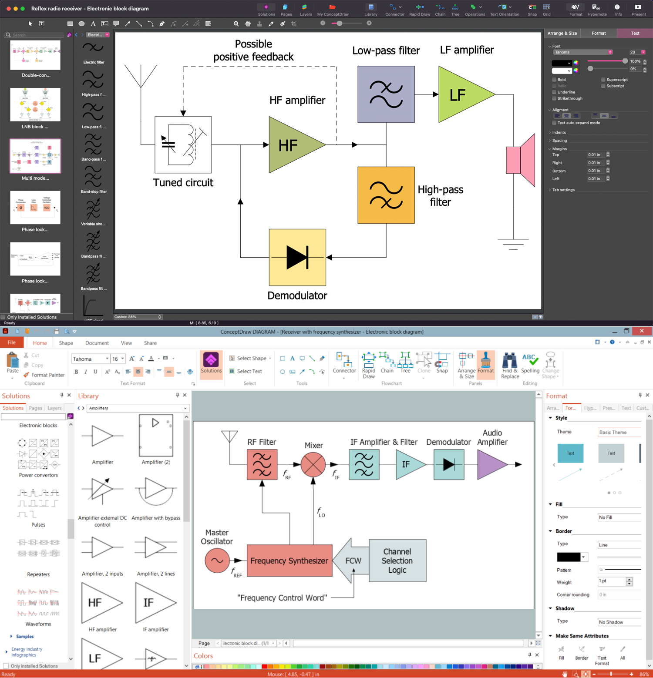
Task: Open the File ribbon tab
Action: pyautogui.click(x=12, y=343)
